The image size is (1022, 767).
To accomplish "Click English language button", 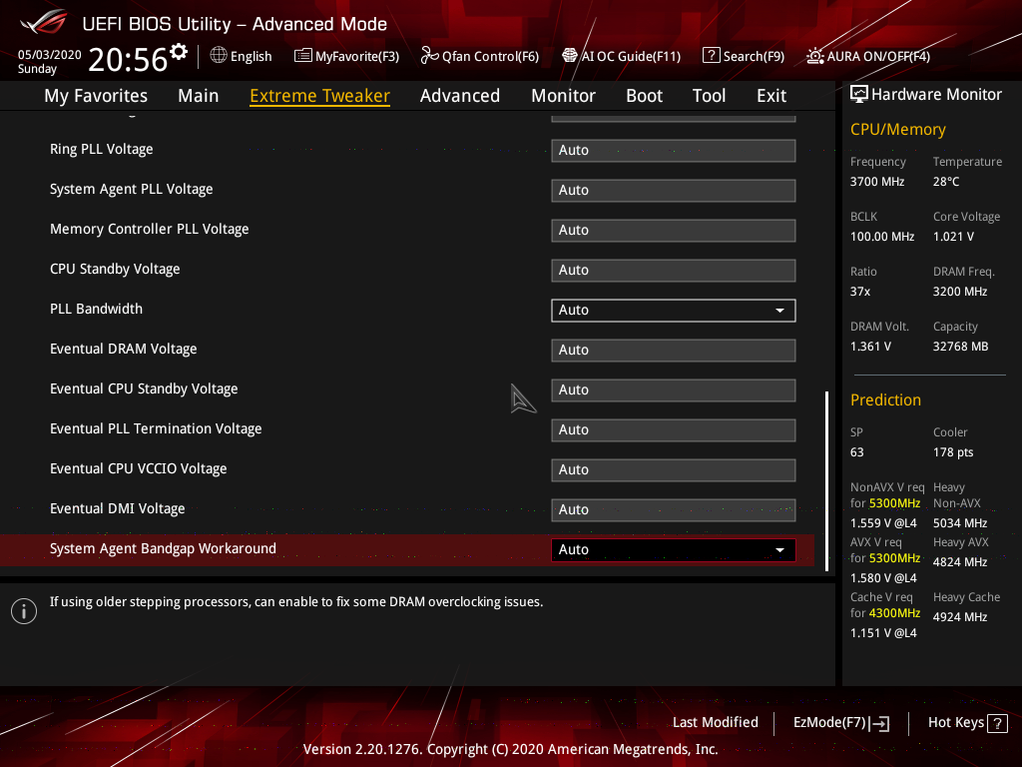I will [242, 56].
